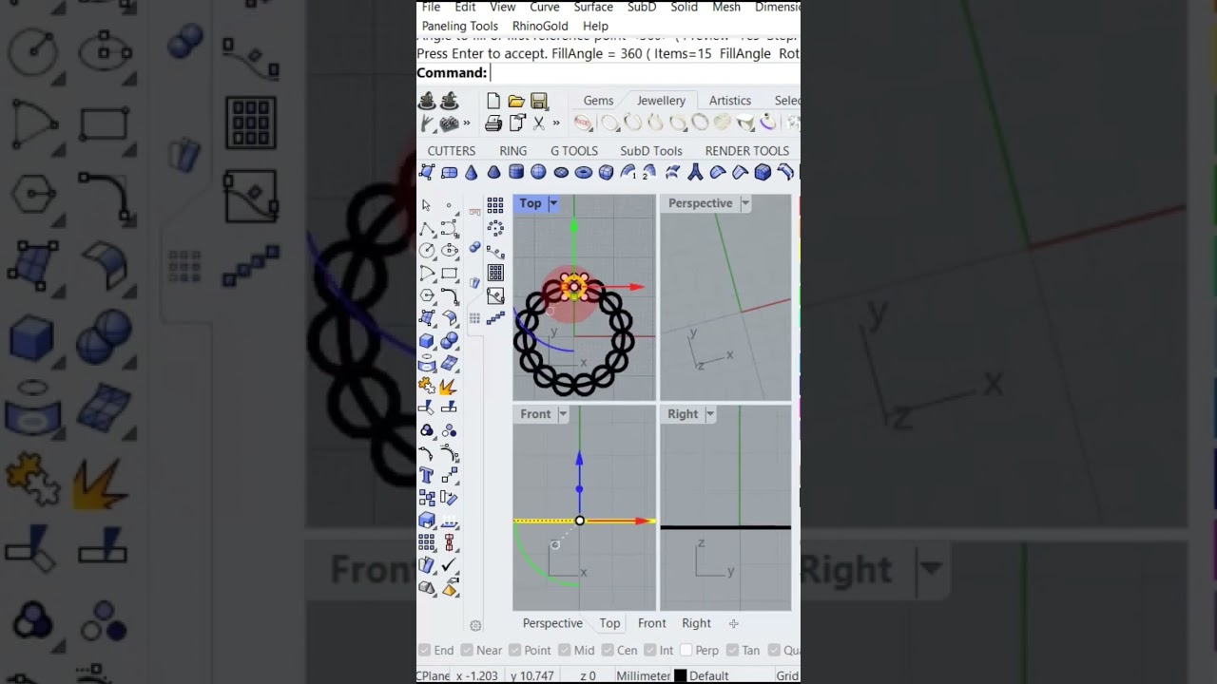Select the polygon tool icon
This screenshot has height=684, width=1217.
tap(427, 295)
